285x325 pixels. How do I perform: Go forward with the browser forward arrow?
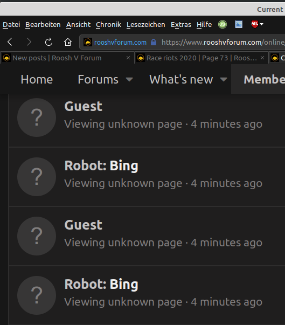coord(29,42)
